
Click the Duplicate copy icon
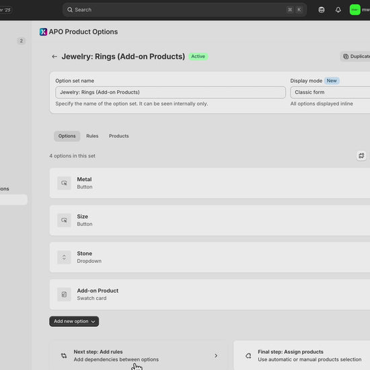coord(346,57)
